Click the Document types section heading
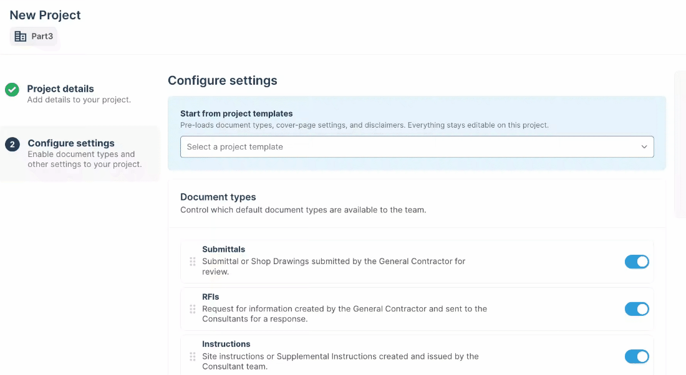The width and height of the screenshot is (686, 375). 218,197
